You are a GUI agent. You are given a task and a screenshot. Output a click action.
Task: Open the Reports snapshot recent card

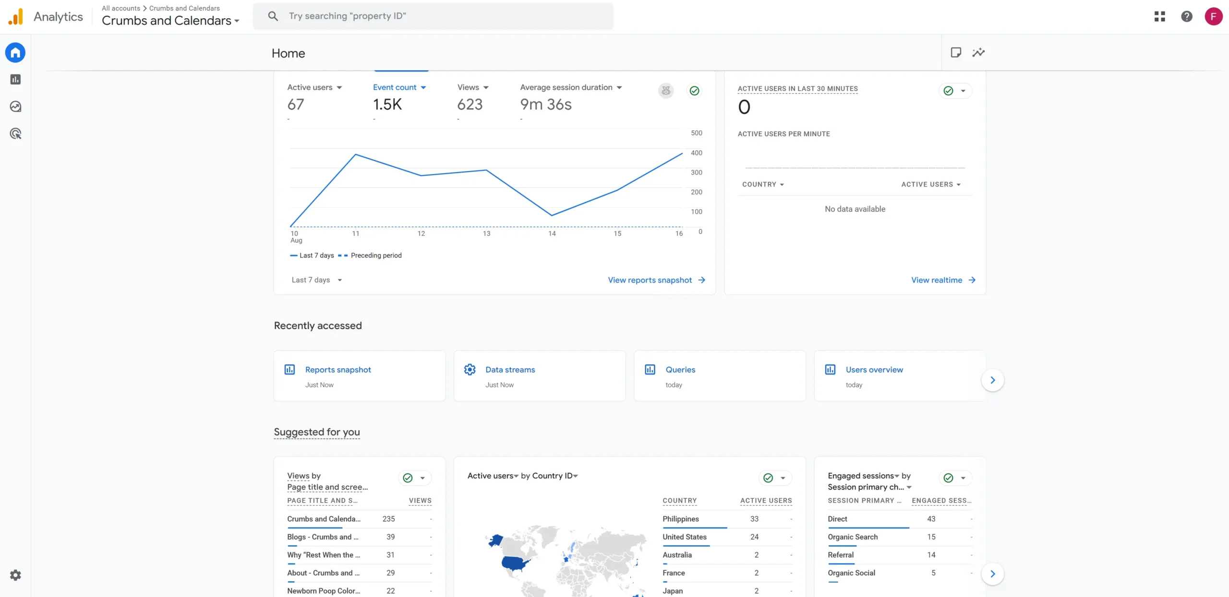(360, 376)
